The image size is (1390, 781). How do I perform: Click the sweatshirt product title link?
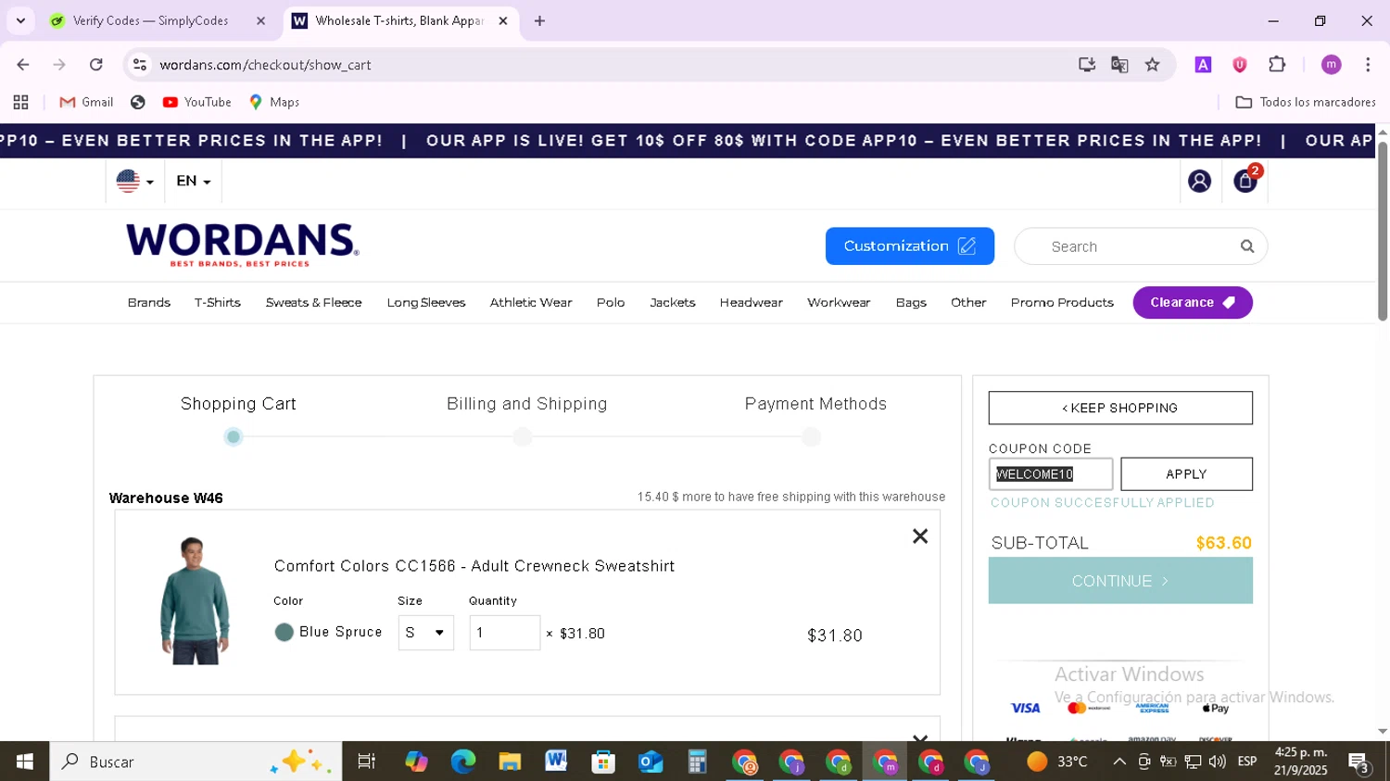474,566
